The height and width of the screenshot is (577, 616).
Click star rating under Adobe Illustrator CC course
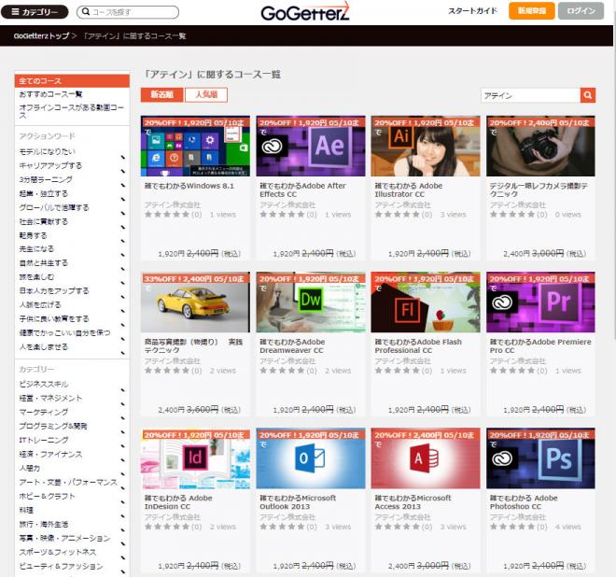tap(398, 215)
